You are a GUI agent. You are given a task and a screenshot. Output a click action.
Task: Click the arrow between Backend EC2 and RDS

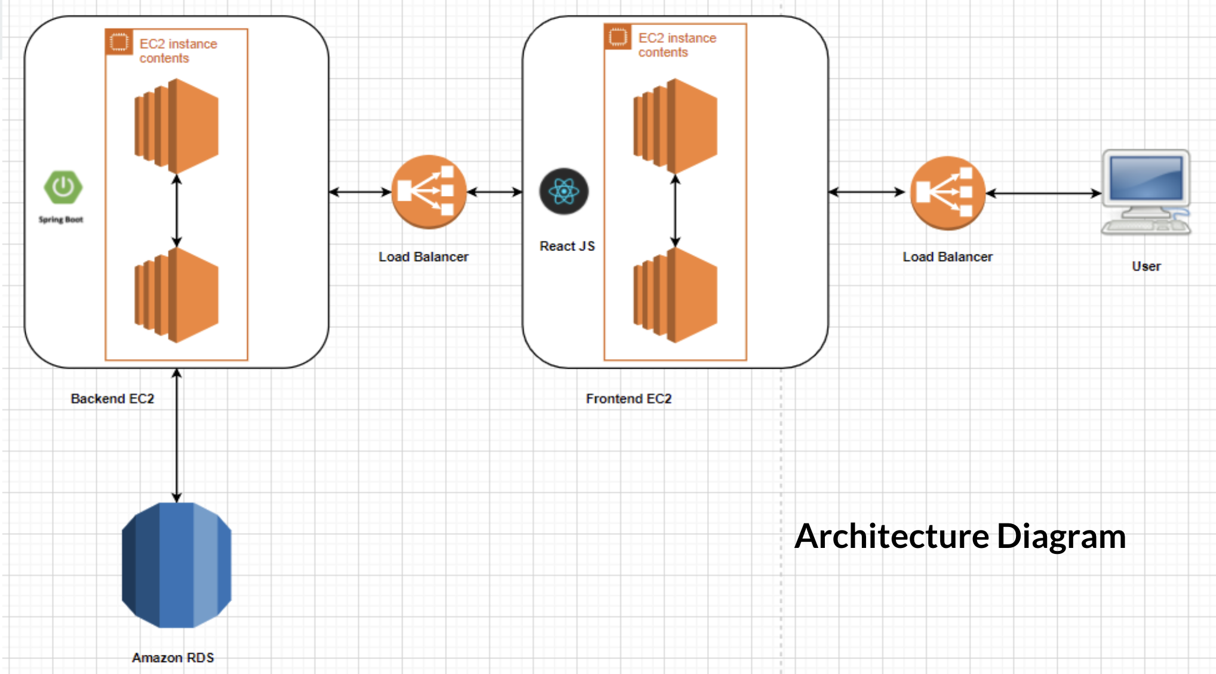click(x=176, y=433)
